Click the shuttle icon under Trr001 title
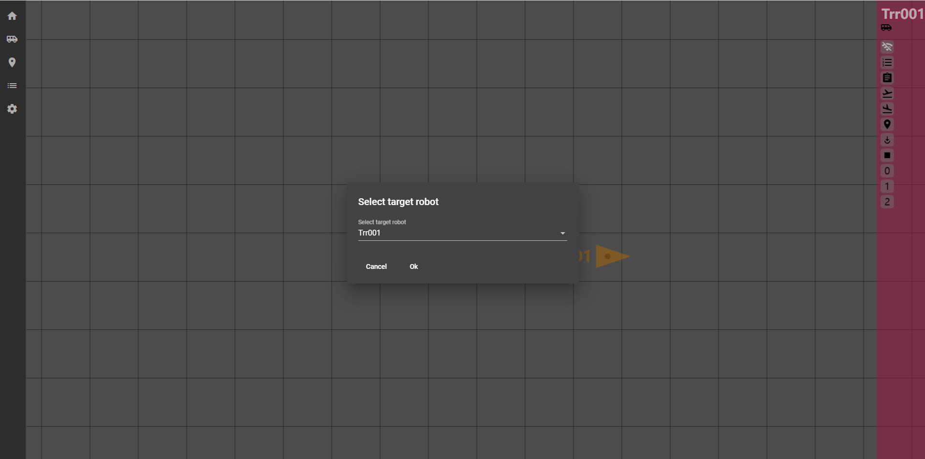 pyautogui.click(x=886, y=28)
